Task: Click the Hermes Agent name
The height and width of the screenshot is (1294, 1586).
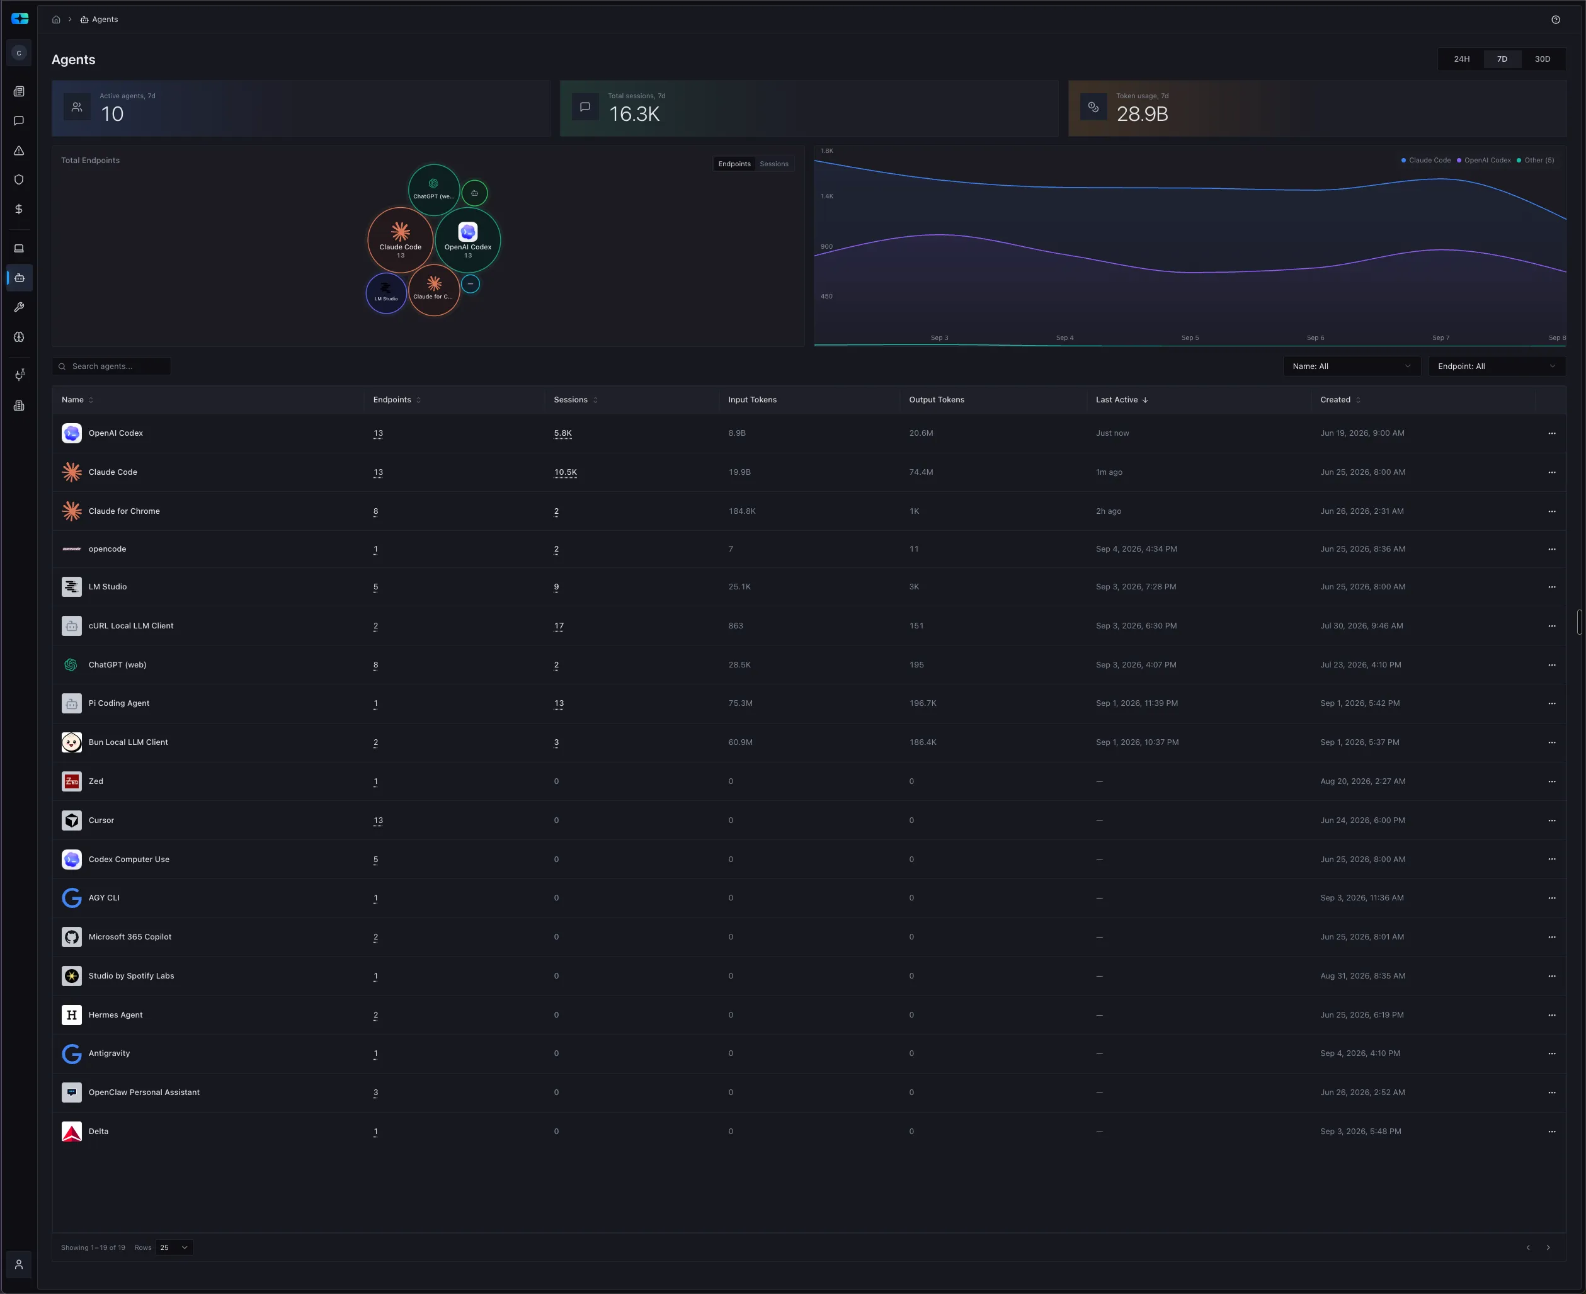Action: point(115,1015)
